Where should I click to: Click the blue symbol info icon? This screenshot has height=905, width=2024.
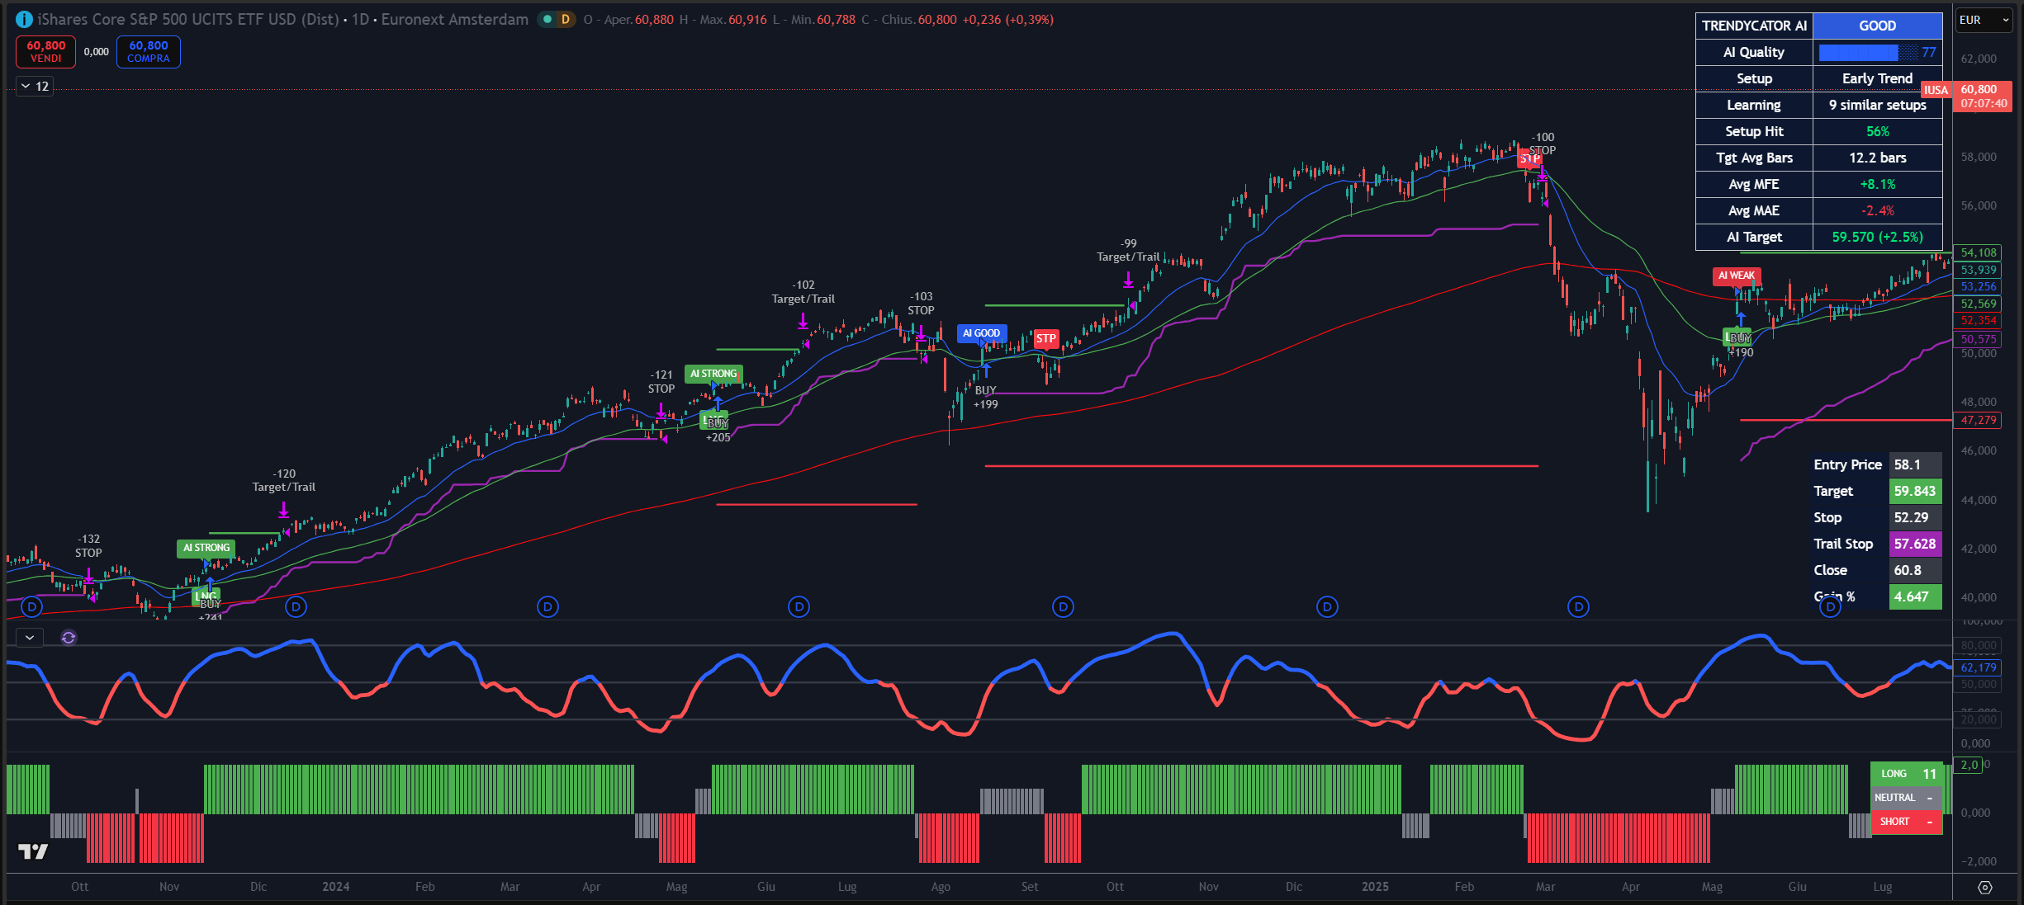pyautogui.click(x=24, y=19)
